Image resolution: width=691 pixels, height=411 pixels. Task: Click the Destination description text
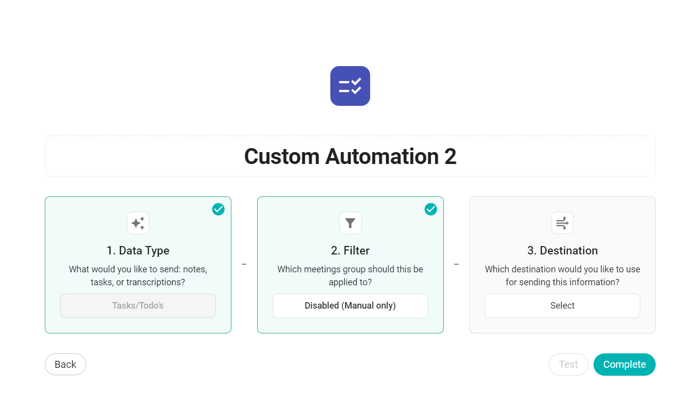(562, 276)
